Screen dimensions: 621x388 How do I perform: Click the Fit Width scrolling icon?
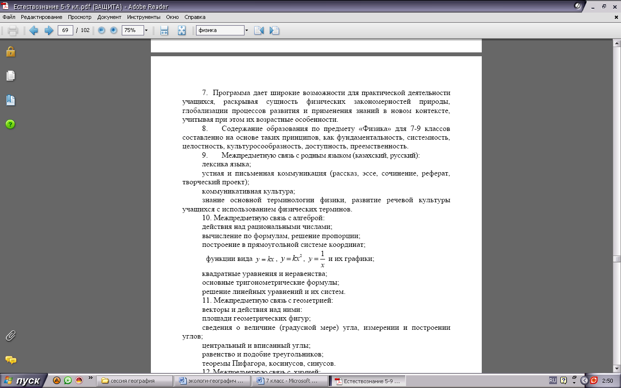pyautogui.click(x=164, y=31)
